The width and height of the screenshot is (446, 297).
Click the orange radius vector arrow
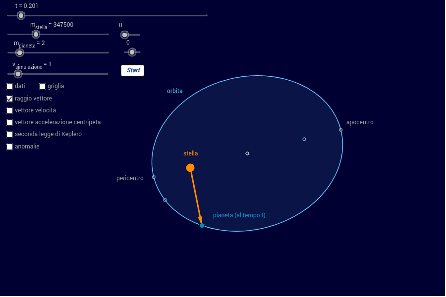click(x=196, y=198)
